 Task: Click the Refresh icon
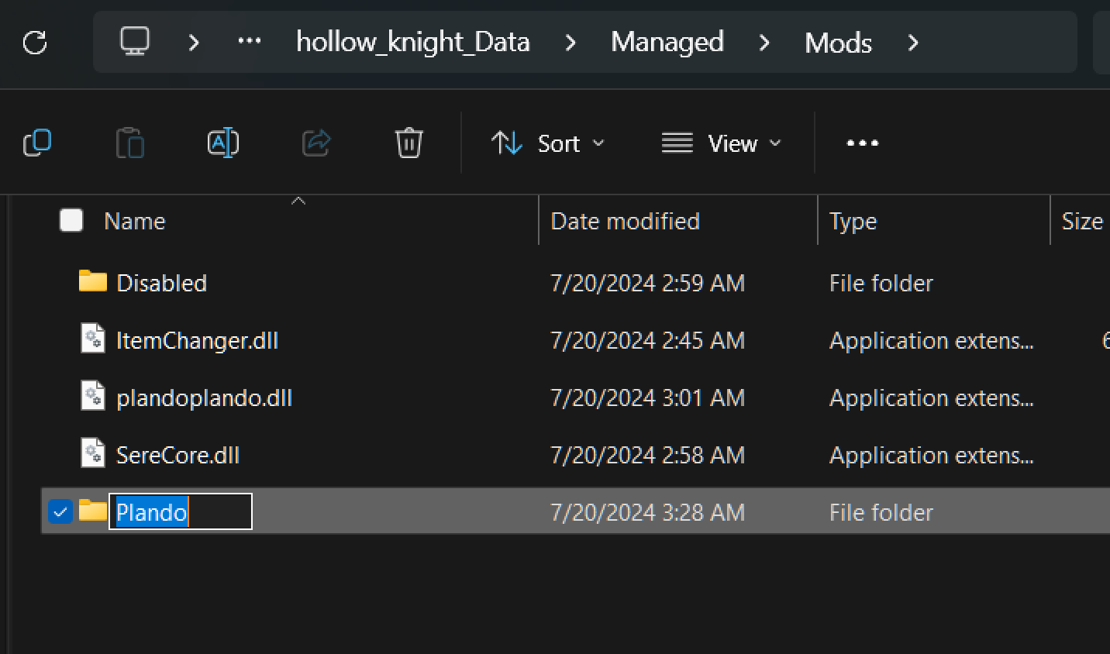click(35, 42)
